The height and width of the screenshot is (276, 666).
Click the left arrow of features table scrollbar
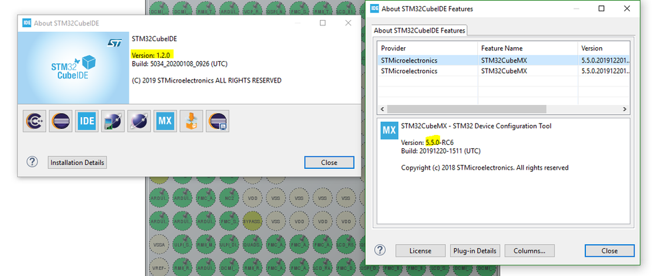[382, 109]
